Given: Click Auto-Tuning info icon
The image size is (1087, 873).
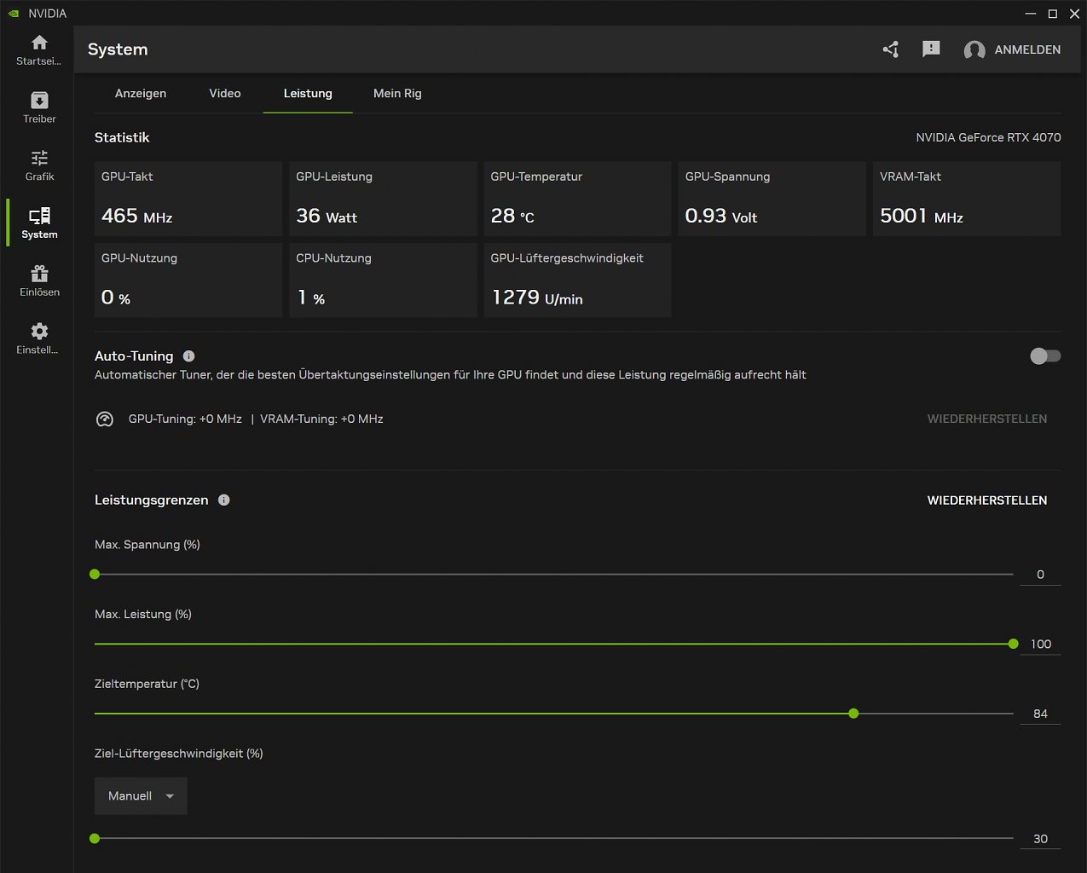Looking at the screenshot, I should coord(189,356).
